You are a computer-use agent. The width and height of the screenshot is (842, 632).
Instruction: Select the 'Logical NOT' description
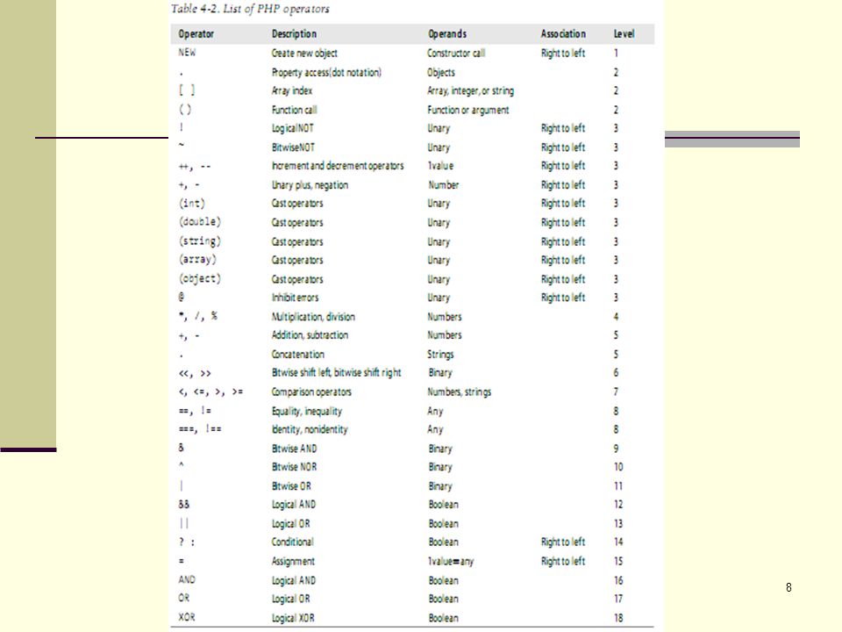[293, 128]
